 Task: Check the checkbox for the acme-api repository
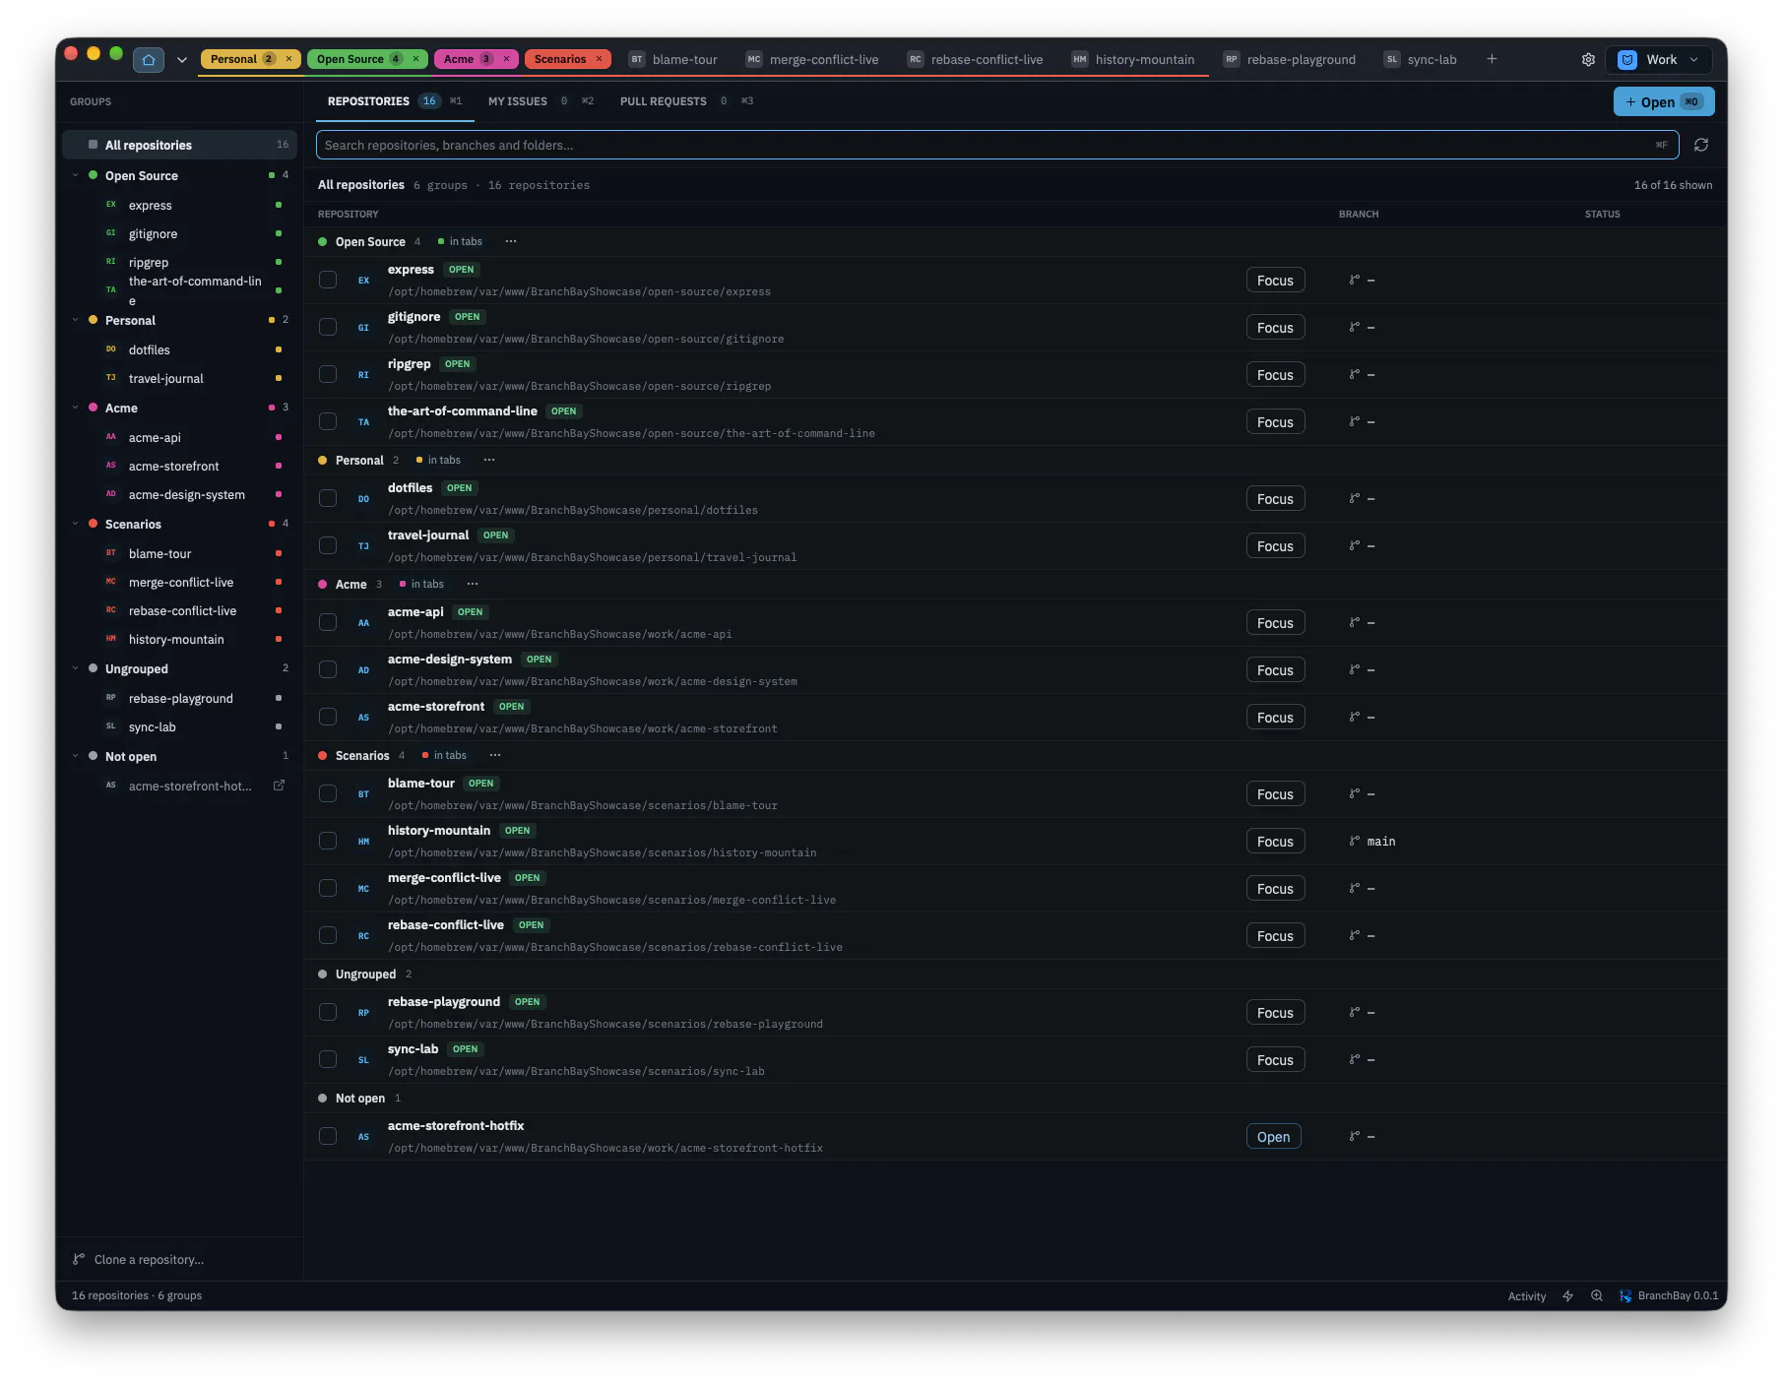328,622
